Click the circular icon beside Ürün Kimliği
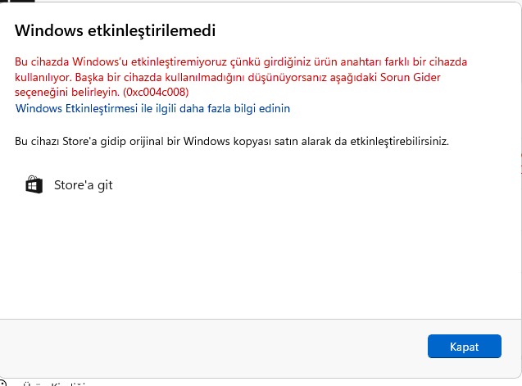Image resolution: width=522 pixels, height=386 pixels. [x=2, y=383]
